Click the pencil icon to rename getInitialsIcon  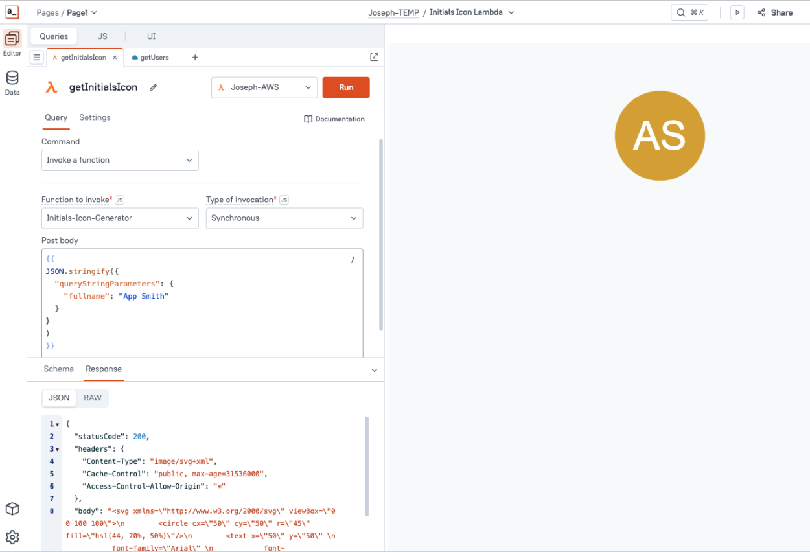pos(154,87)
